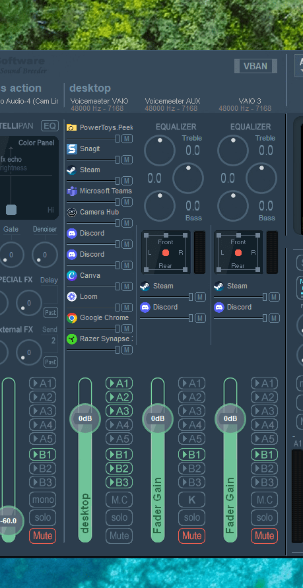Mute PowerToys.Peek with its M button

(127, 139)
